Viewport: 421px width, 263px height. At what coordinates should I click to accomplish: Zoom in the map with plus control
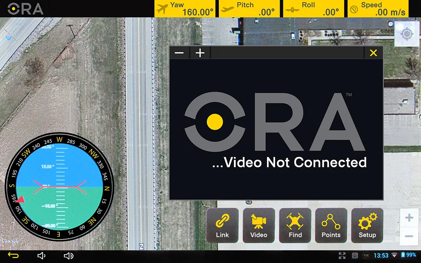pyautogui.click(x=409, y=218)
